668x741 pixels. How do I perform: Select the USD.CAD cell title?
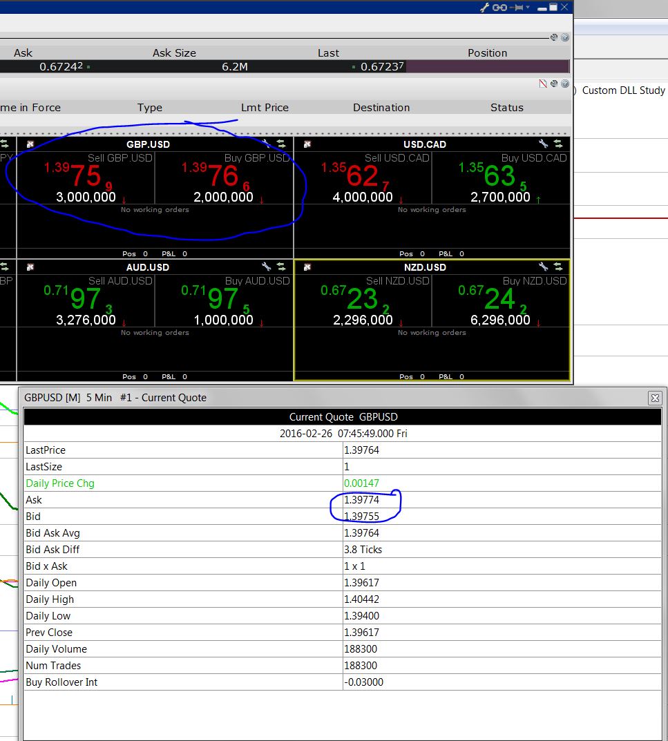pos(425,144)
